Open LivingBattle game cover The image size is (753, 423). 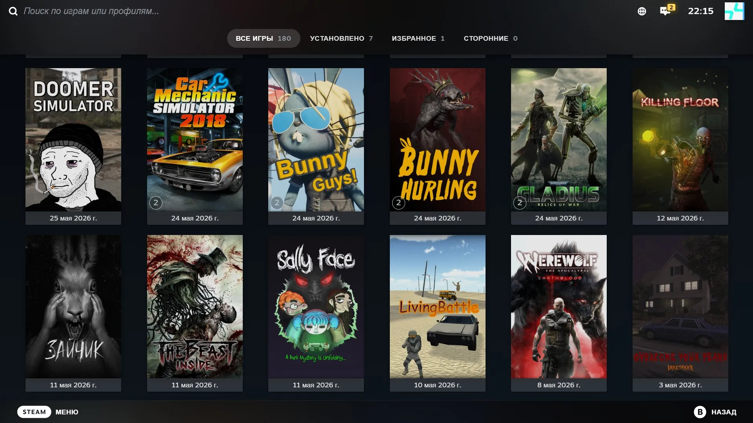[437, 307]
